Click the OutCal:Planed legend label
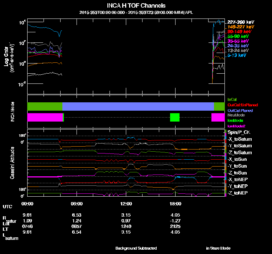Viewport: 272px width, 254px height. tap(240, 111)
